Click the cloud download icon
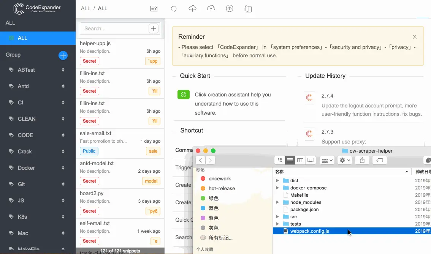This screenshot has height=254, width=431. point(192,8)
